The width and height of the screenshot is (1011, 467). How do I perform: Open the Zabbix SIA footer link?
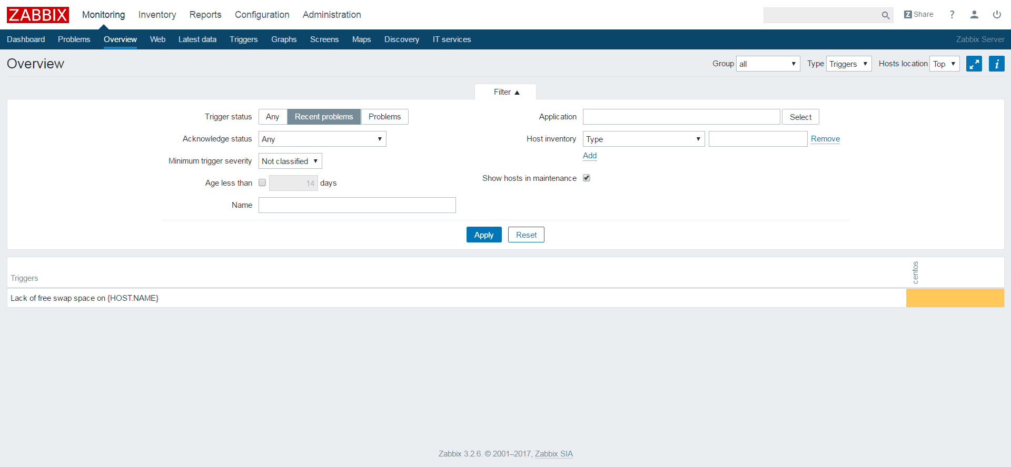pyautogui.click(x=554, y=454)
